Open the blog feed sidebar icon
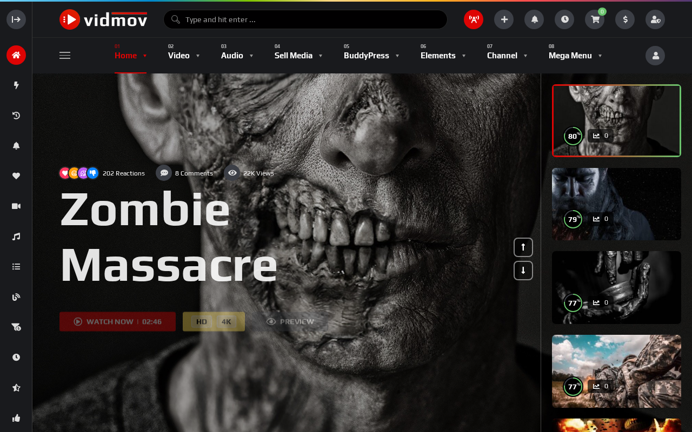The width and height of the screenshot is (692, 432). (x=16, y=297)
